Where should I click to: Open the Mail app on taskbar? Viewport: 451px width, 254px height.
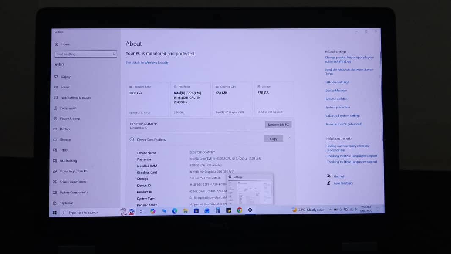click(x=207, y=210)
